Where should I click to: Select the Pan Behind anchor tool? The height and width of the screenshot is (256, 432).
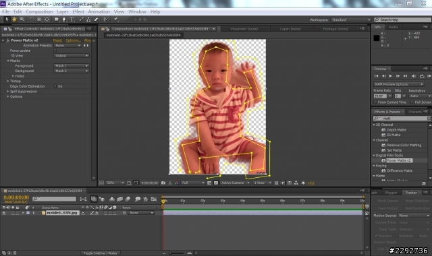tap(47, 20)
